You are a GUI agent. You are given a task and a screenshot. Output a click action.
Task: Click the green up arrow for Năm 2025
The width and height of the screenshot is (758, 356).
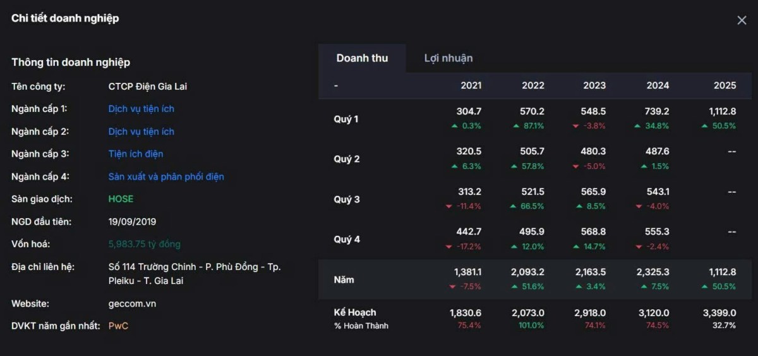(x=704, y=286)
